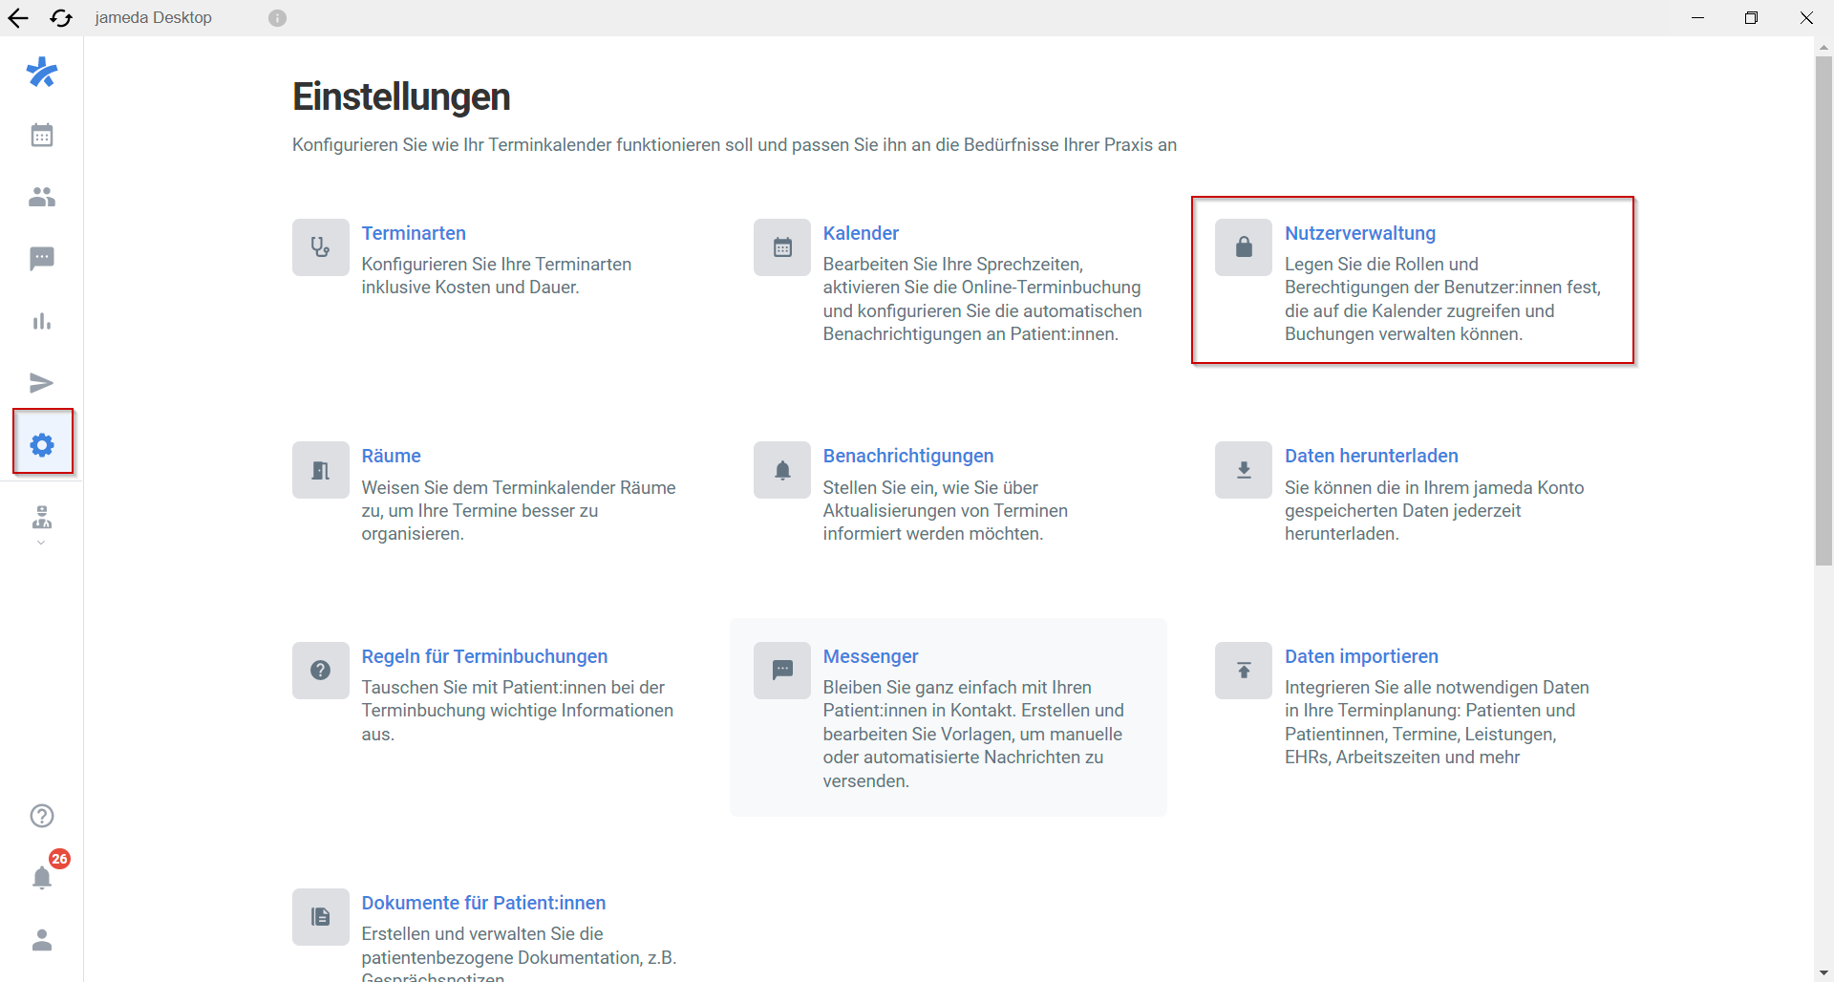Viewport: 1834px width, 982px height.
Task: Open the help question mark icon
Action: 42,816
